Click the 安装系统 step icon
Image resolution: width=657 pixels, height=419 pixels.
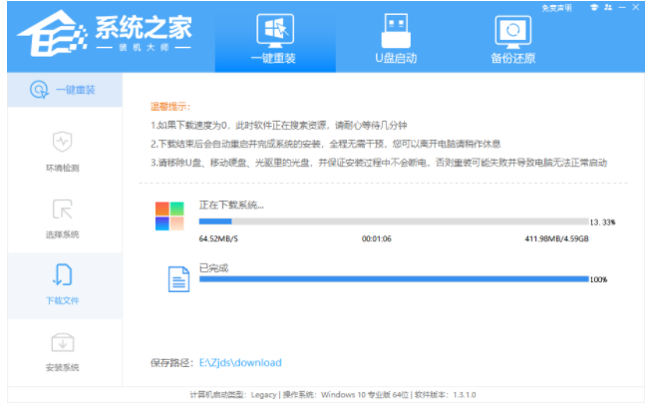click(x=62, y=344)
